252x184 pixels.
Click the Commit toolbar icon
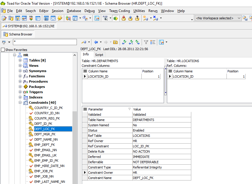[x=124, y=18]
